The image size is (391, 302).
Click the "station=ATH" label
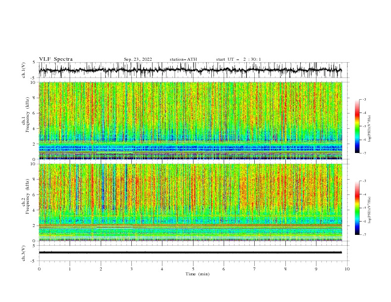(183, 59)
